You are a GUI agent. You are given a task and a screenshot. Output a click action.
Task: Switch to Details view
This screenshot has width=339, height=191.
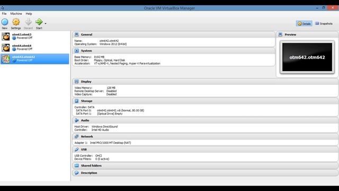(304, 23)
